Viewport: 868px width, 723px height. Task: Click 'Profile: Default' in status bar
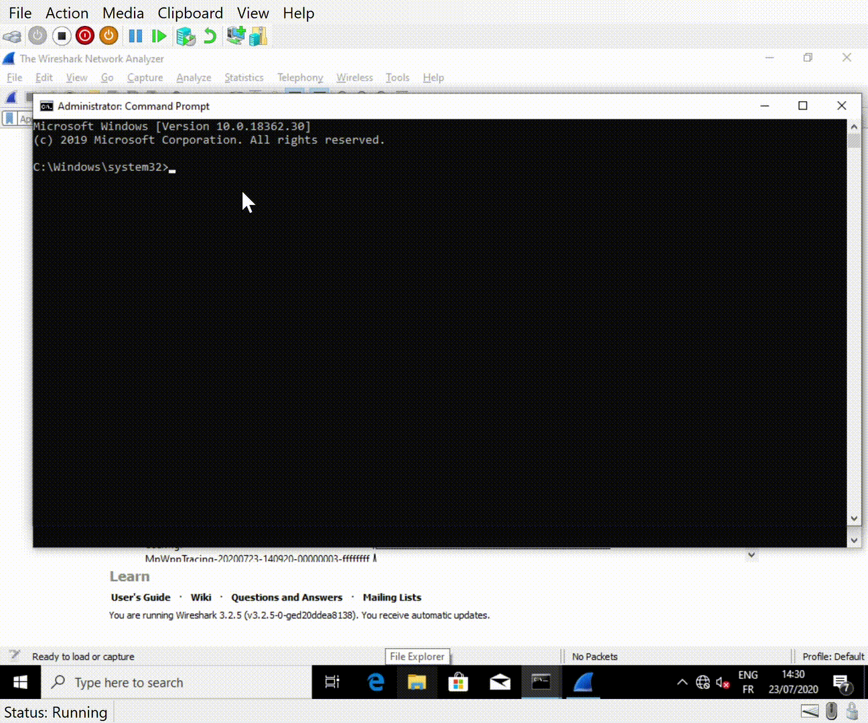pyautogui.click(x=833, y=657)
